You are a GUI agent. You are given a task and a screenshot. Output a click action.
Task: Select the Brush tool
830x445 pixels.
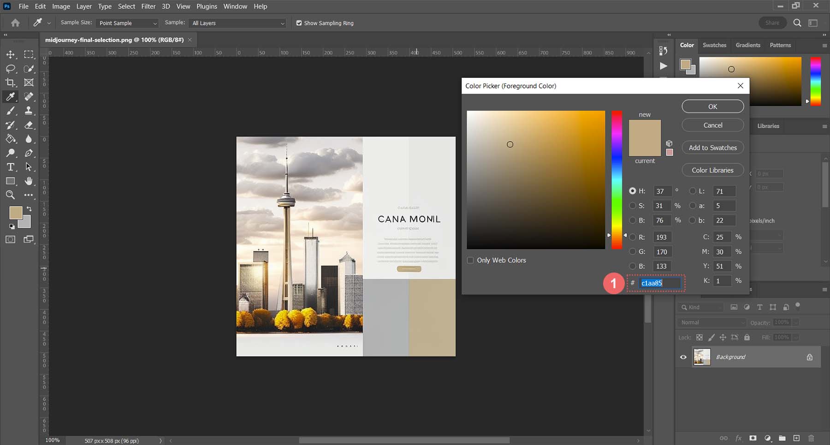pos(11,111)
